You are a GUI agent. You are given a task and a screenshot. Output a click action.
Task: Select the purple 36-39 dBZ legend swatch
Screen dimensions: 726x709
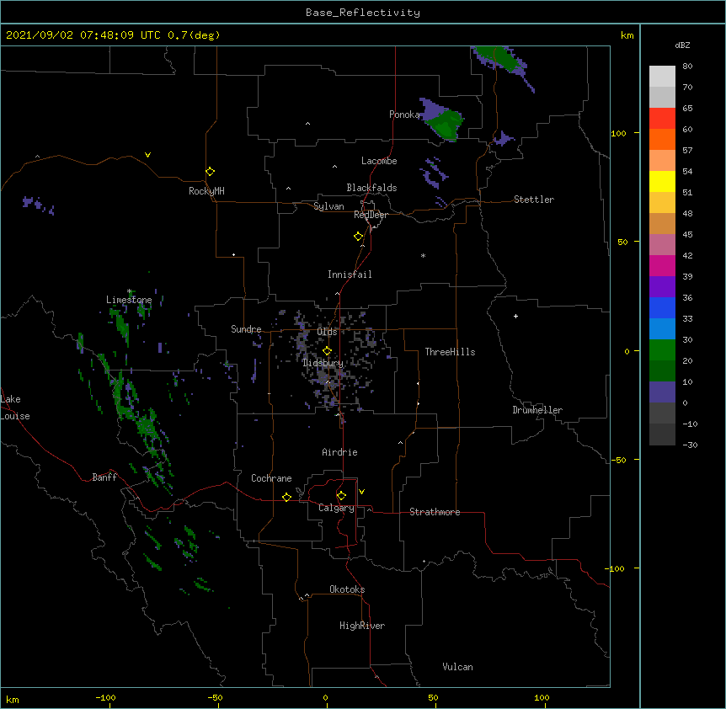pos(662,287)
